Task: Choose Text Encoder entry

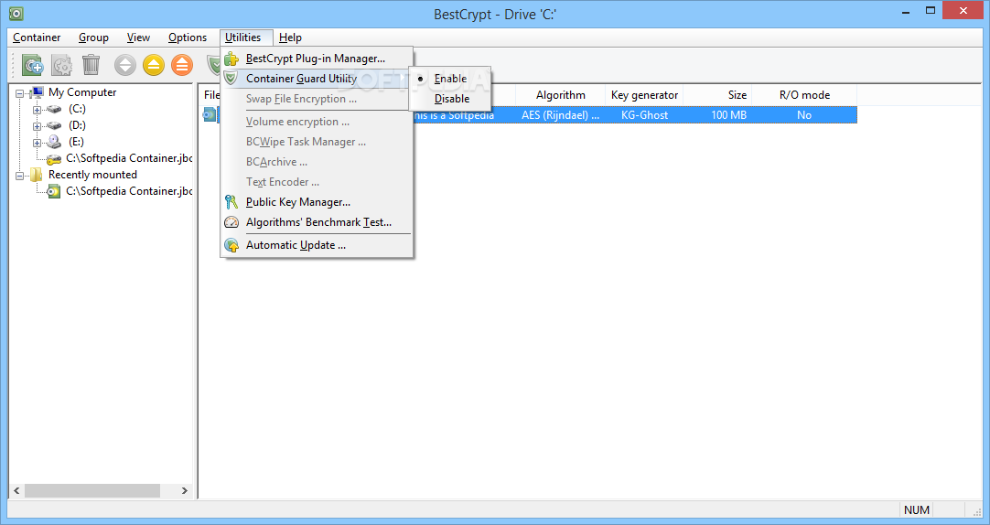Action: pyautogui.click(x=317, y=182)
